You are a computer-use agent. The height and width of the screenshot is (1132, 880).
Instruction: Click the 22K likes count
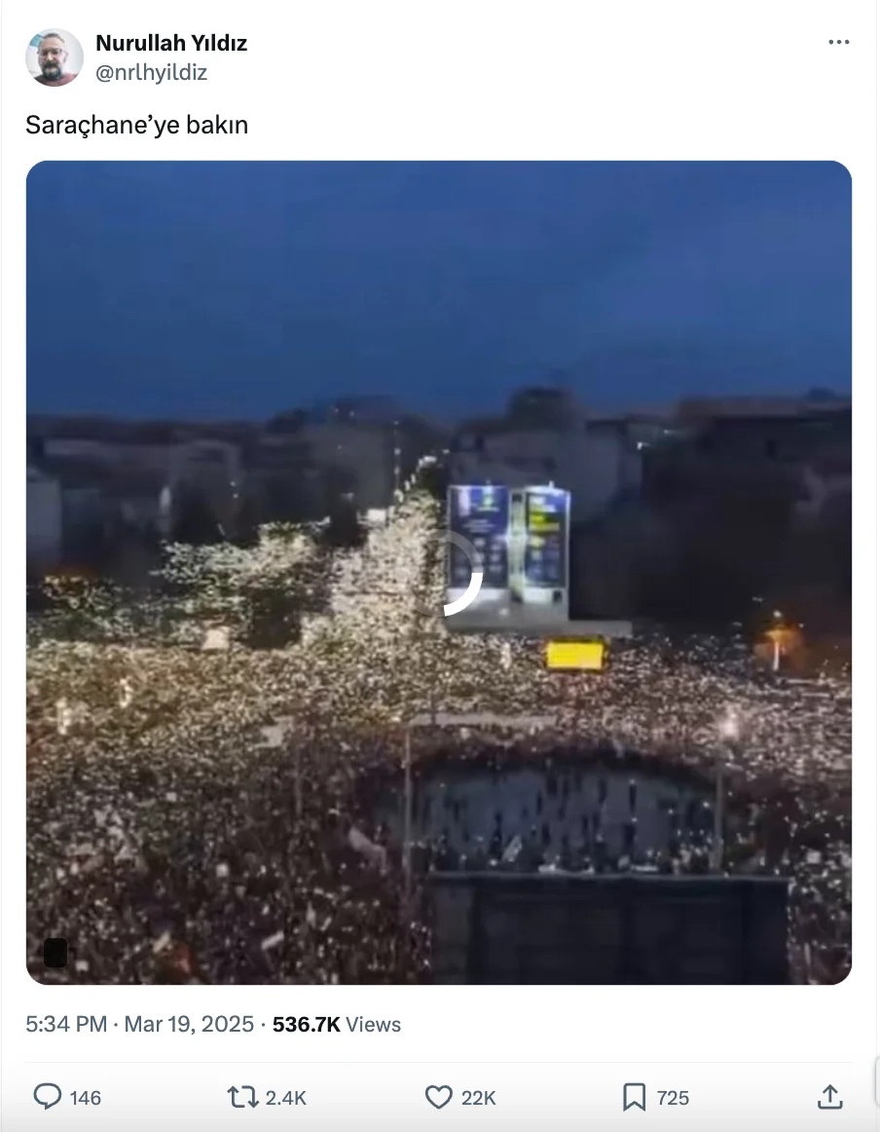coord(478,1098)
